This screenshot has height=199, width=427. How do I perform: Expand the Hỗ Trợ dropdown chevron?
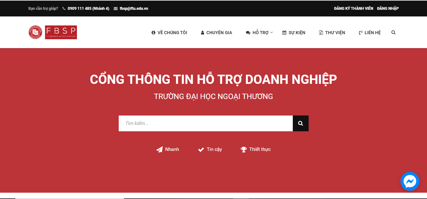pos(272,32)
